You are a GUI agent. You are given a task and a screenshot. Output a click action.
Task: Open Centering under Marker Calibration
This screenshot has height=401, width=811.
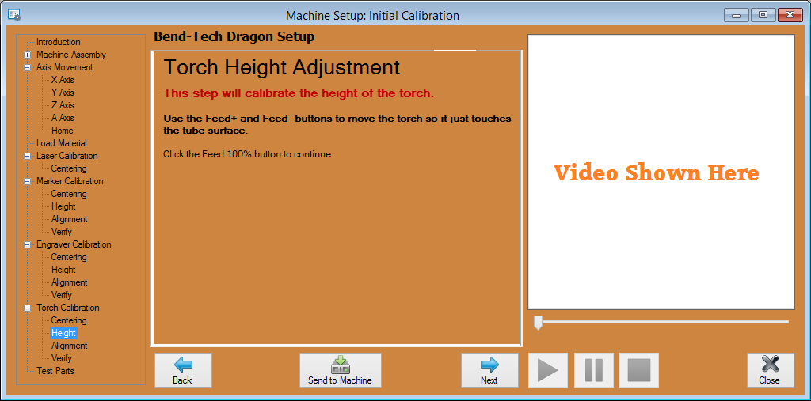coord(69,194)
